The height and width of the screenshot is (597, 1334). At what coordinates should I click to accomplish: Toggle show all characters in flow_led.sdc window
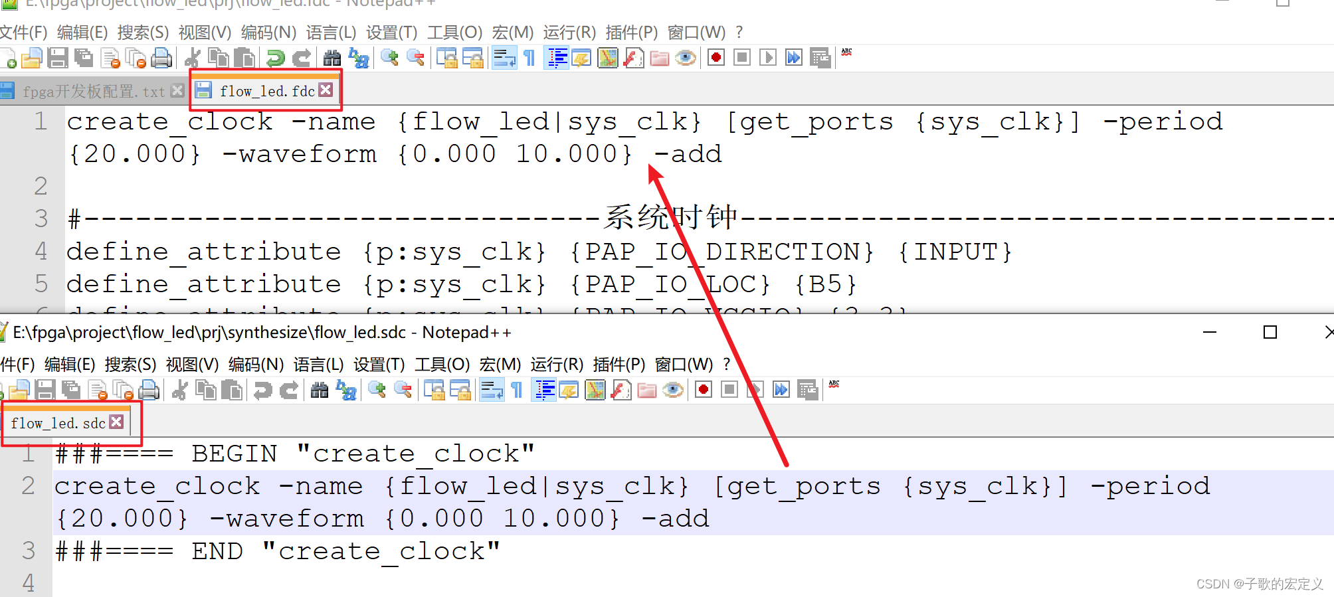[517, 390]
